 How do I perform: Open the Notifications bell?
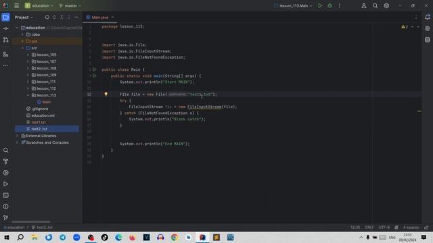tap(428, 17)
